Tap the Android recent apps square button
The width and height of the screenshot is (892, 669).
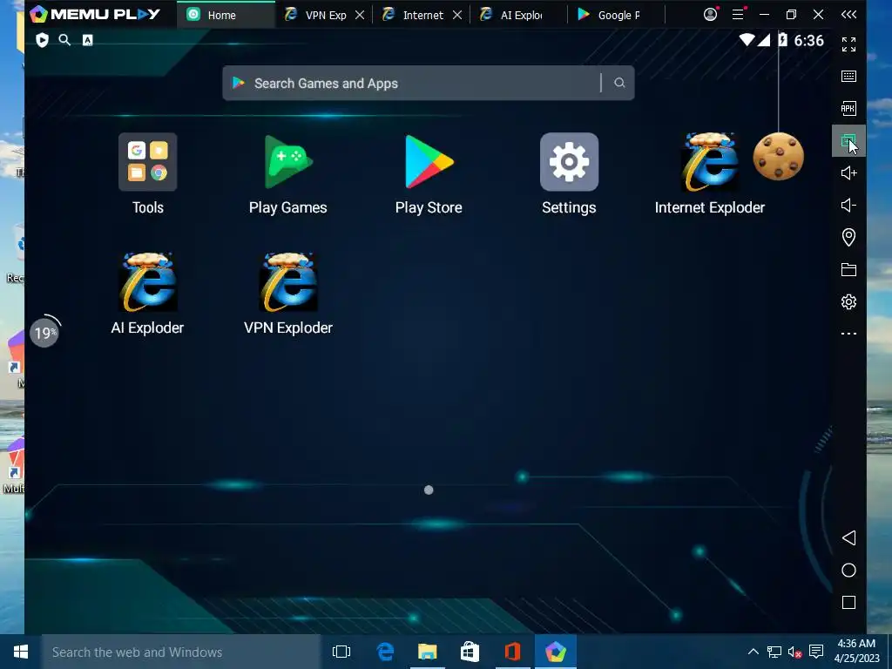[848, 603]
